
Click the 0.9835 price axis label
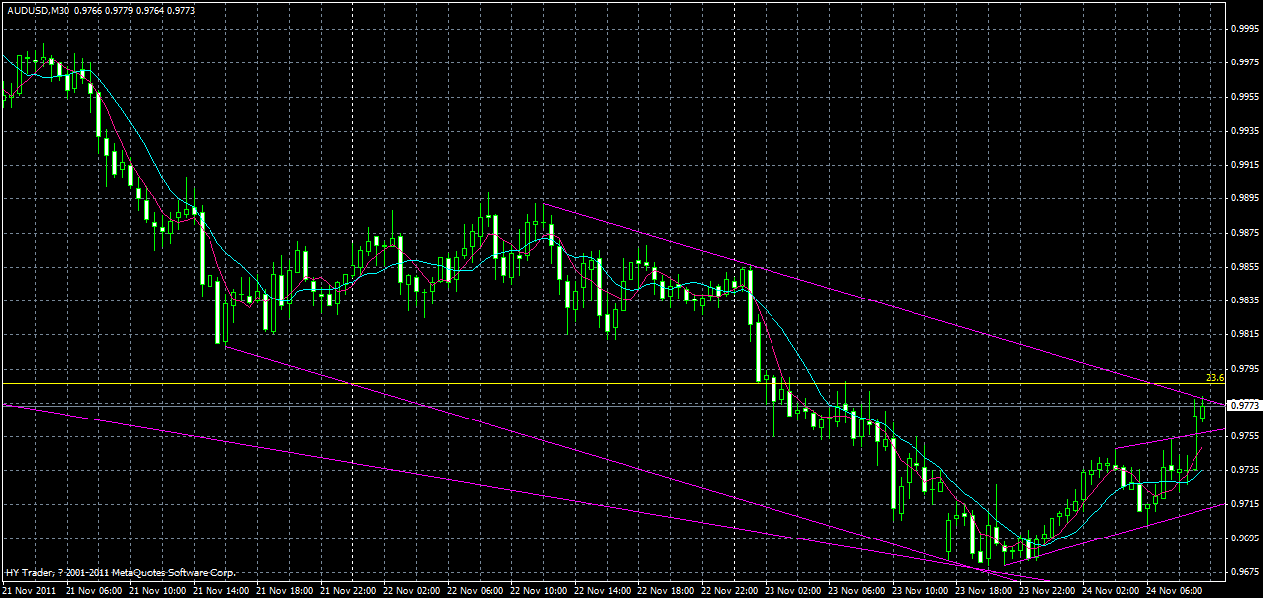click(1245, 300)
